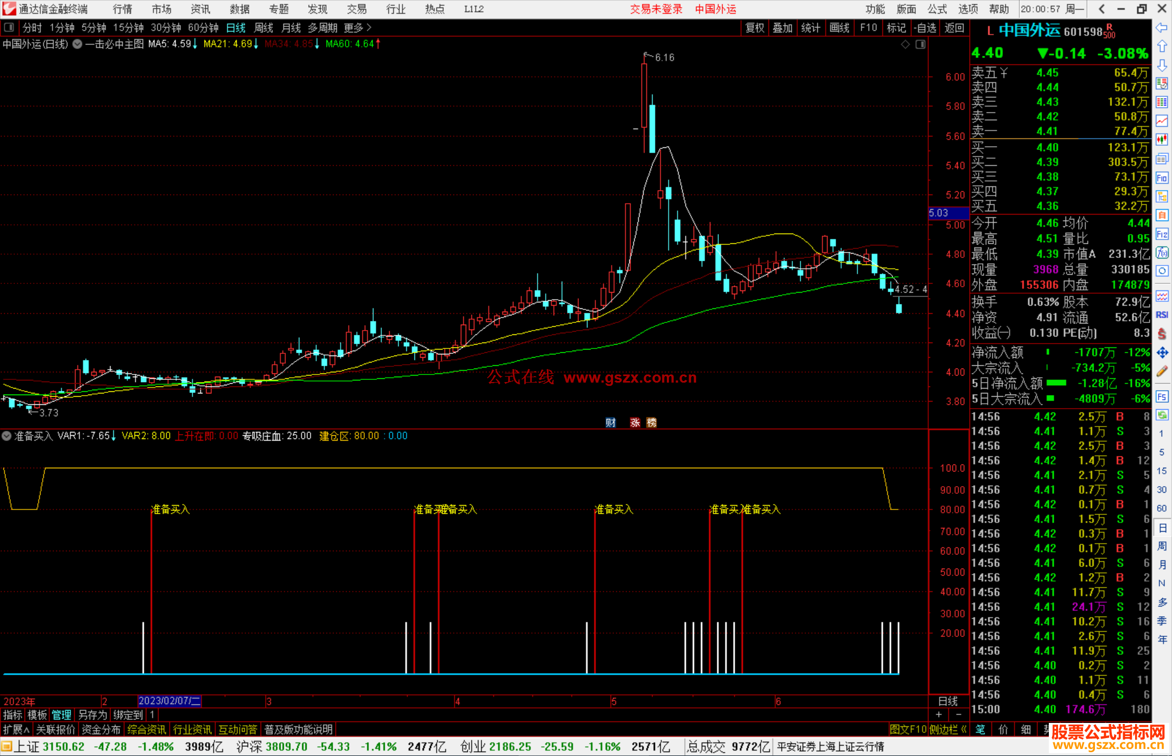This screenshot has height=756, width=1172.
Task: Open the 资金分布 bottom tab
Action: pos(101,729)
